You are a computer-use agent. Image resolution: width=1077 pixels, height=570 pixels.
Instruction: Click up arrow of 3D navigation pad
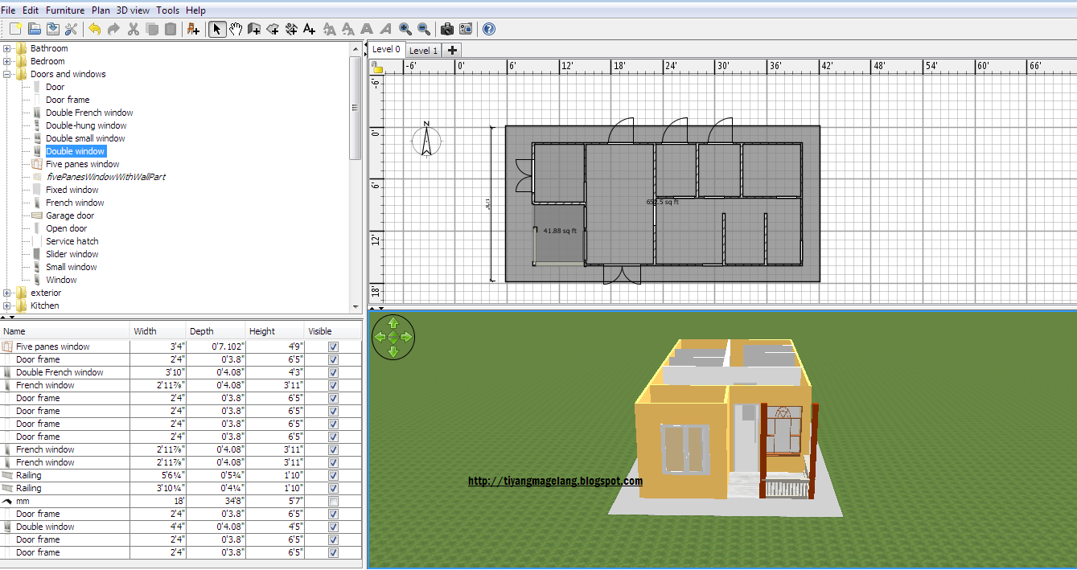click(x=393, y=323)
